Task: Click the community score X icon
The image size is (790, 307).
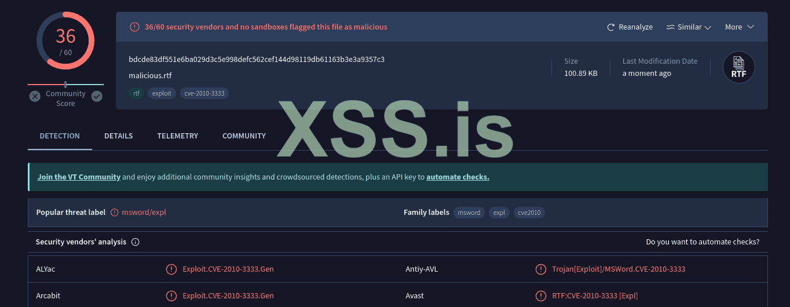Action: click(x=35, y=97)
